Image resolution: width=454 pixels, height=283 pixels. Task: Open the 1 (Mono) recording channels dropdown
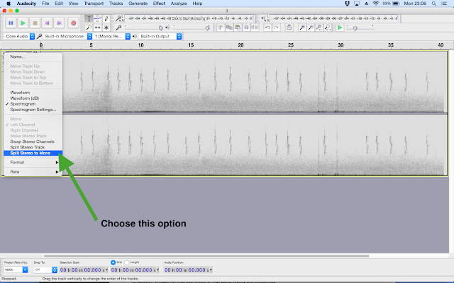[111, 36]
